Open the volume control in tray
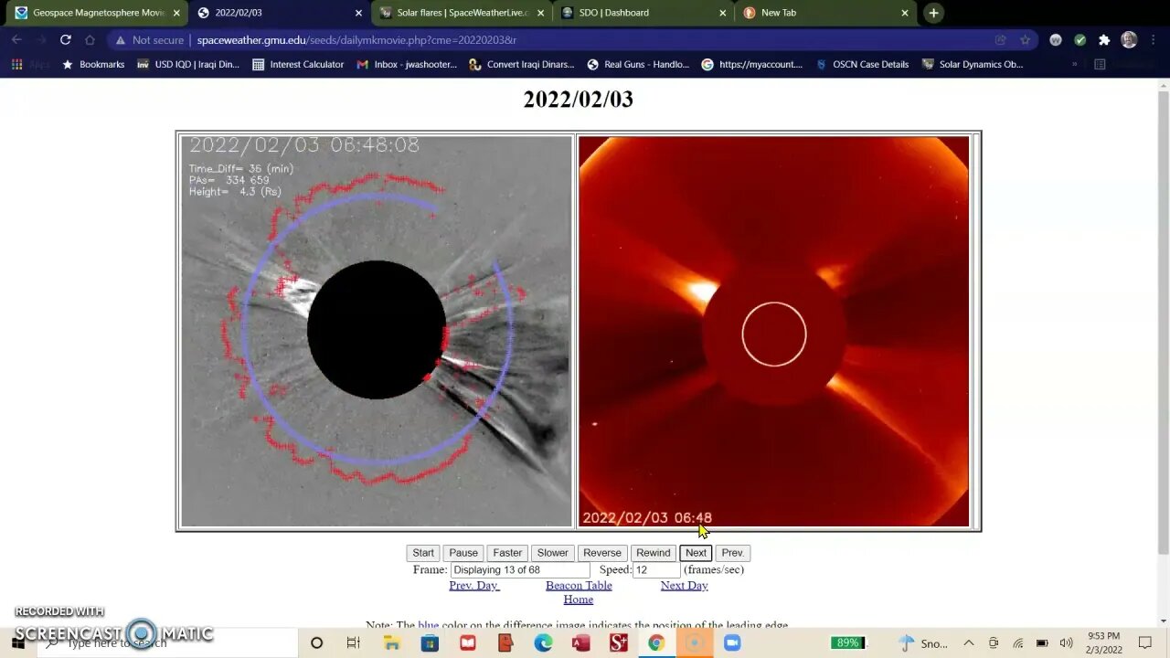This screenshot has height=658, width=1170. tap(1066, 643)
